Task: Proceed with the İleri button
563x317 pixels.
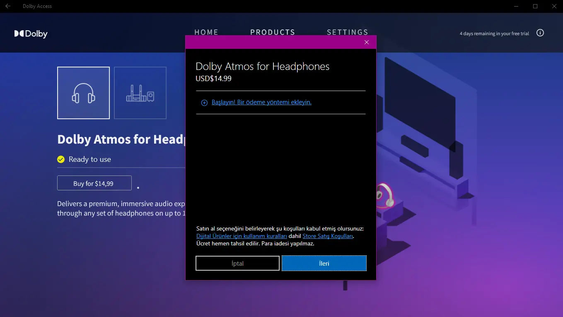Action: click(x=324, y=263)
